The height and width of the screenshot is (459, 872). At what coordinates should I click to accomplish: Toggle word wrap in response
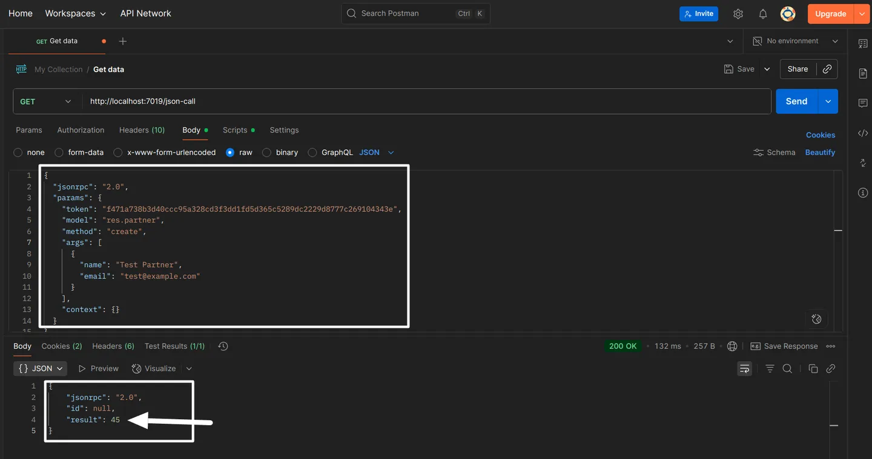[744, 368]
